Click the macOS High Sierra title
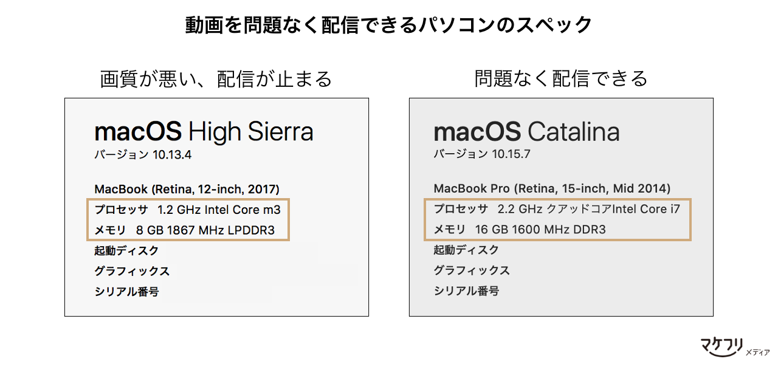778x367 pixels. 204,131
